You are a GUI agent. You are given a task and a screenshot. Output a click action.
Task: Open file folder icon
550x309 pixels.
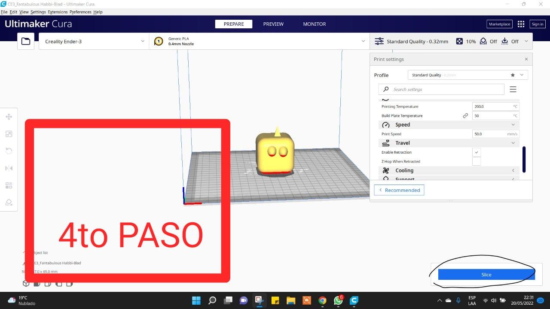(x=26, y=41)
